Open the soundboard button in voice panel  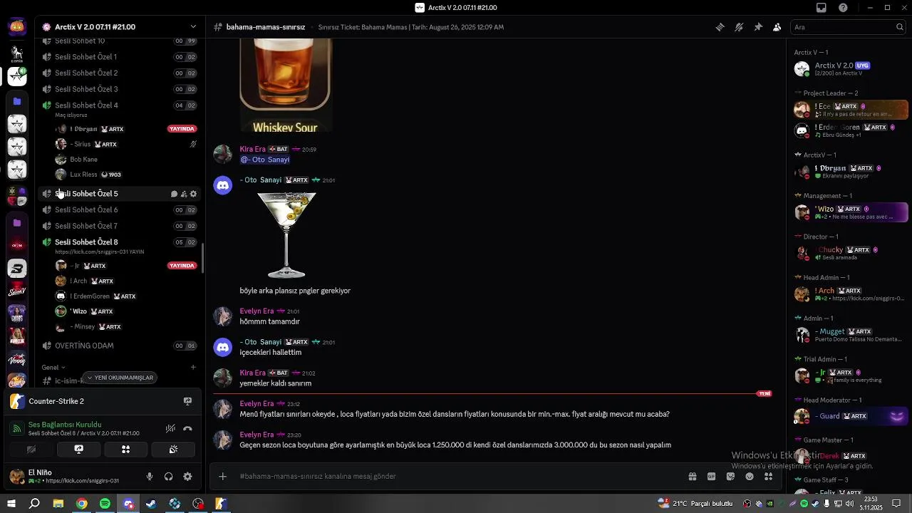(x=173, y=450)
